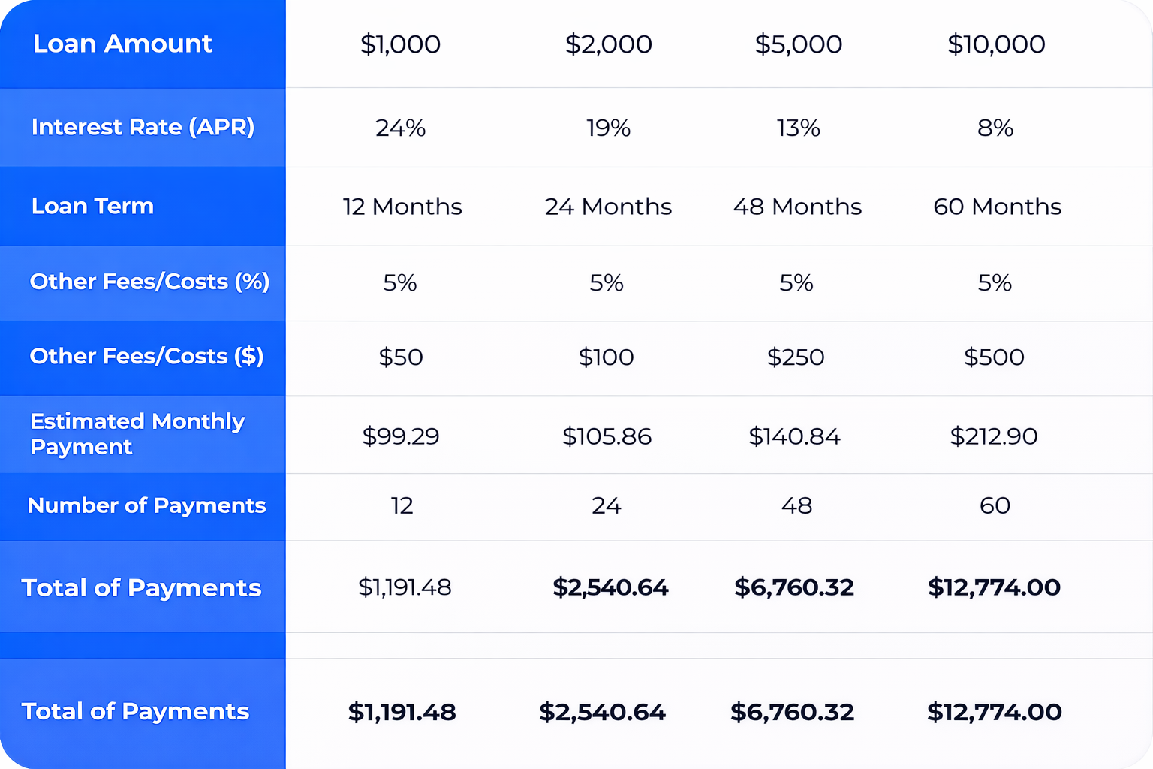The width and height of the screenshot is (1153, 769).
Task: Select the 13% interest rate cell
Action: click(798, 128)
